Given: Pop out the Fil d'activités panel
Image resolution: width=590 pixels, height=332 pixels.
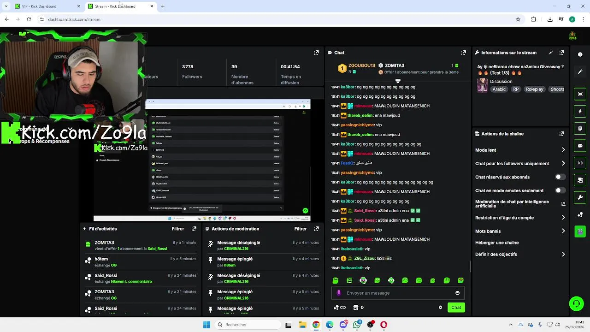Looking at the screenshot, I should (x=194, y=229).
